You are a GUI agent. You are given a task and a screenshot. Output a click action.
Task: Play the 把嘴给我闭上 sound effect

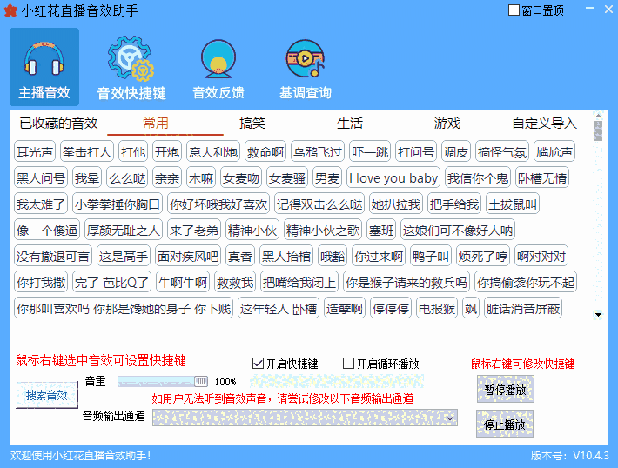click(x=299, y=283)
